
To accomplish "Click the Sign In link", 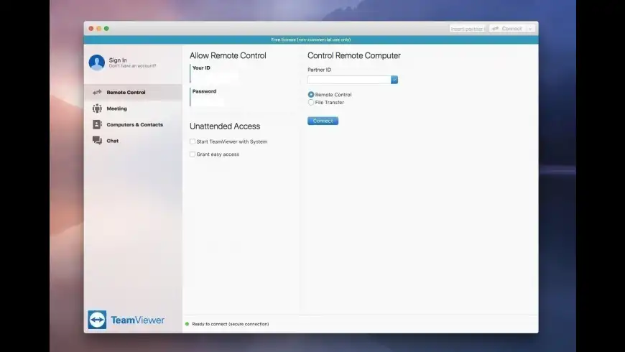I will click(x=118, y=60).
